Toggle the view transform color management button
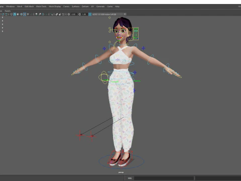 (90, 14)
